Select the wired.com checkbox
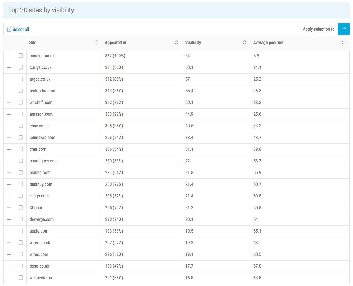This screenshot has height=286, width=353. point(21,254)
